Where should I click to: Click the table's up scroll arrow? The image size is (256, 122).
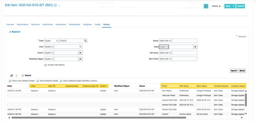pyautogui.click(x=246, y=91)
